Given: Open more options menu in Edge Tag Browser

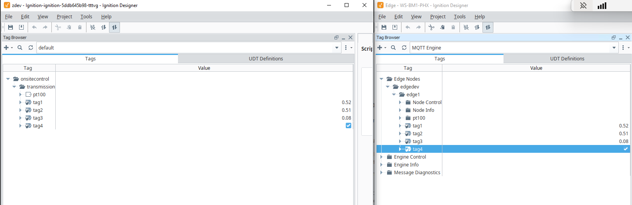Looking at the screenshot, I should [x=625, y=48].
